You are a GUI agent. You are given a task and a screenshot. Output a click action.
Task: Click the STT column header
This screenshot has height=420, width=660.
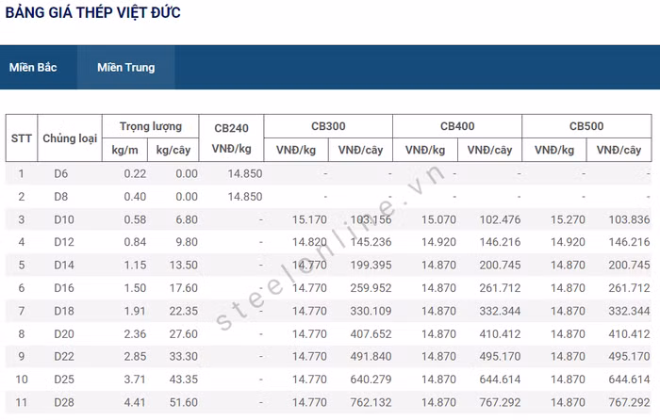tap(21, 137)
